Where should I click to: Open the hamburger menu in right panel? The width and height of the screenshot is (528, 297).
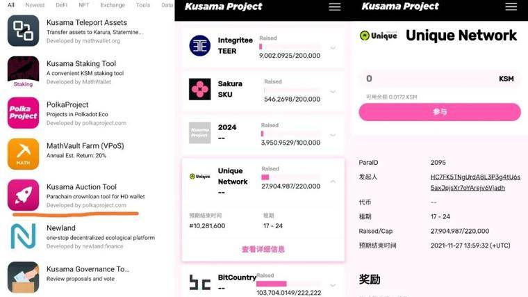tap(511, 7)
